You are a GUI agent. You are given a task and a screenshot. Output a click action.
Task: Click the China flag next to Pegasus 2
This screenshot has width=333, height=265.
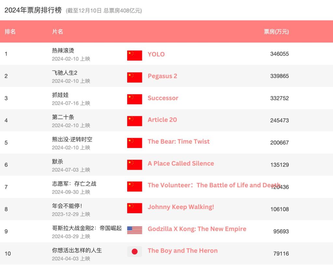pos(134,77)
